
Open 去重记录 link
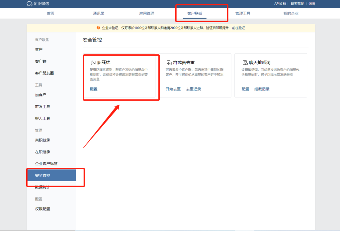[193, 89]
